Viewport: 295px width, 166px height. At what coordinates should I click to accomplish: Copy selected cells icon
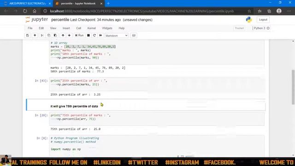tap(49, 36)
